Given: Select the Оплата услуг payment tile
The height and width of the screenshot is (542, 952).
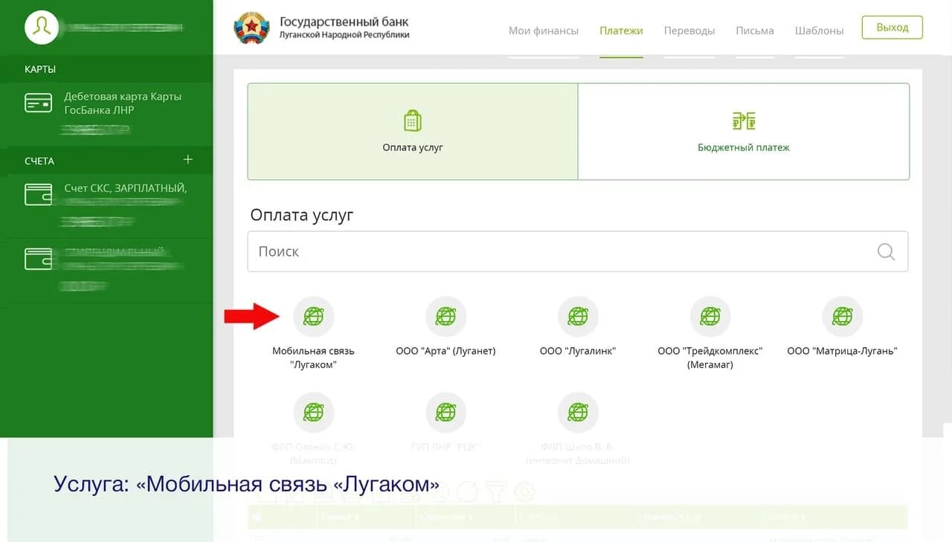Looking at the screenshot, I should click(x=413, y=132).
